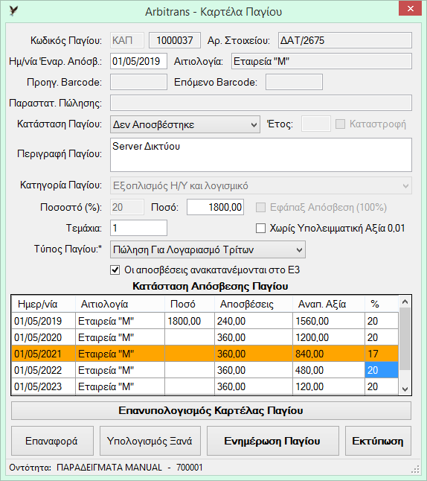Close the Καρτέλα Παγίου window
This screenshot has width=427, height=481.
click(410, 9)
